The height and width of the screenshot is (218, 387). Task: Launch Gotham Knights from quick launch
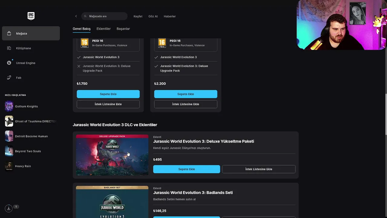(x=31, y=106)
